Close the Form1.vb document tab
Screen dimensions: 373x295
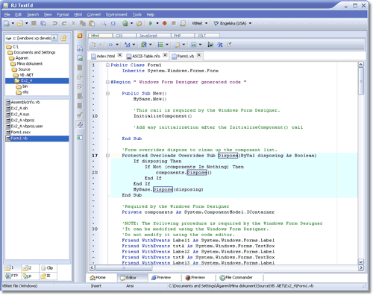click(199, 55)
